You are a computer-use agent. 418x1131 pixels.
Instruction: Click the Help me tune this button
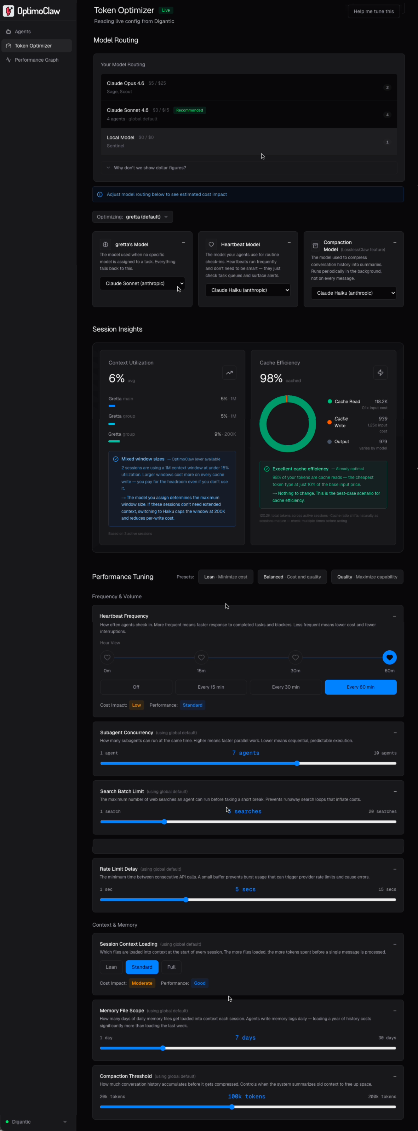coord(374,11)
